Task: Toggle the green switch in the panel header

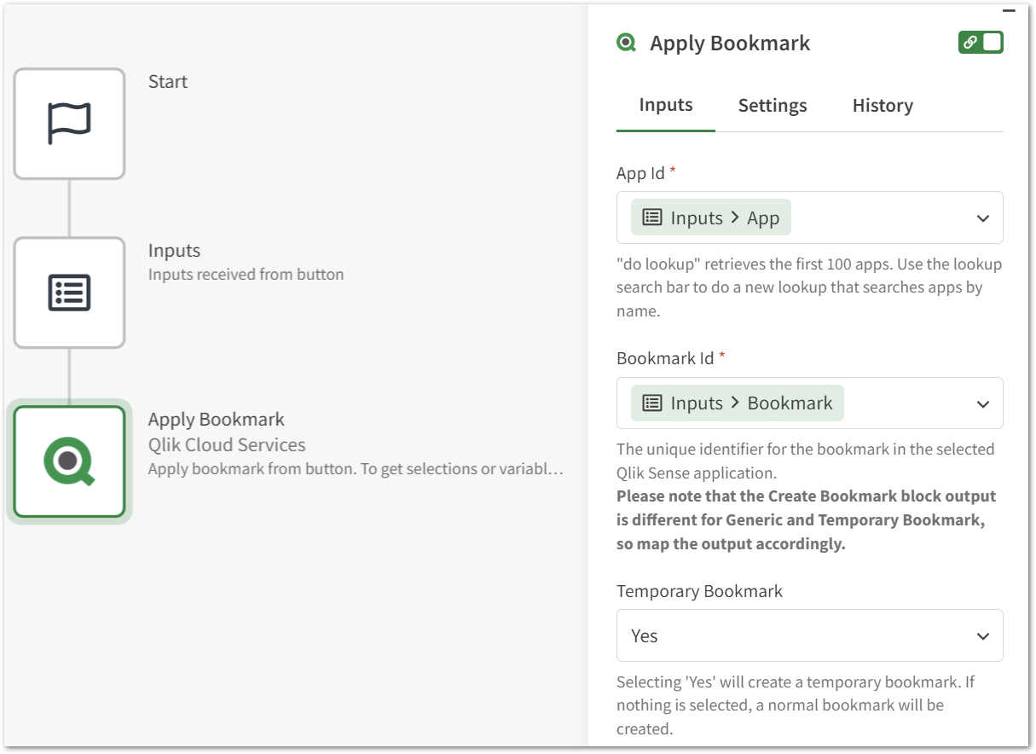Action: click(x=981, y=42)
